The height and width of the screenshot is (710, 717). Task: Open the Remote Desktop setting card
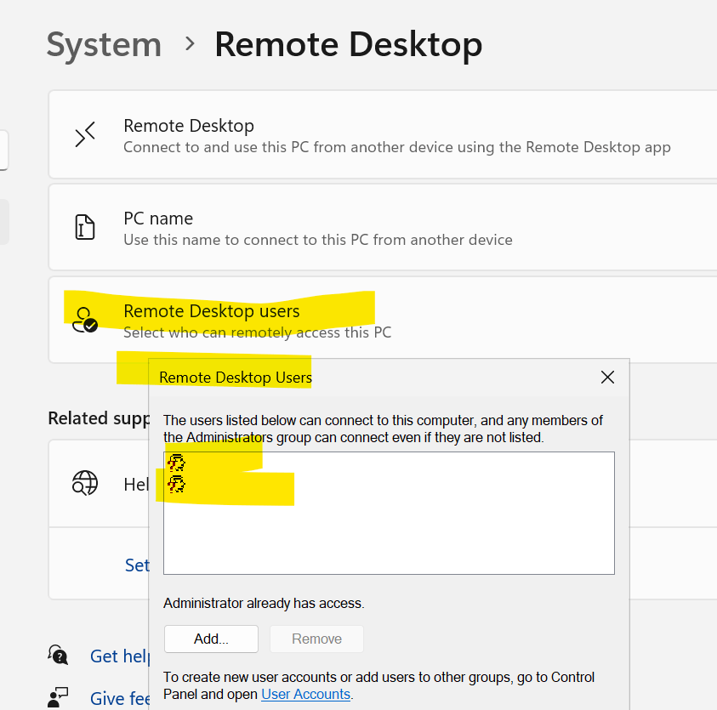383,134
